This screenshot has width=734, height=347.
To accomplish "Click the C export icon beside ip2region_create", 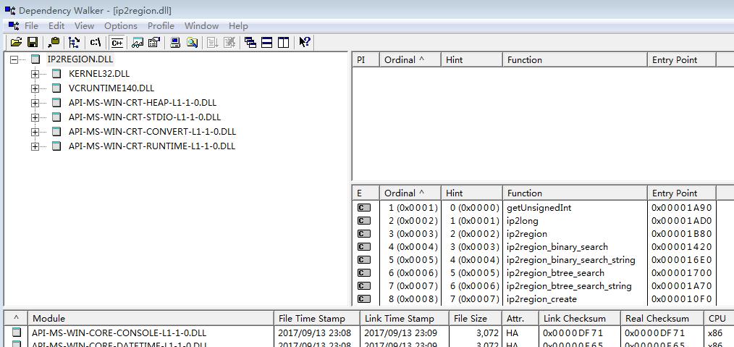I will click(x=363, y=299).
